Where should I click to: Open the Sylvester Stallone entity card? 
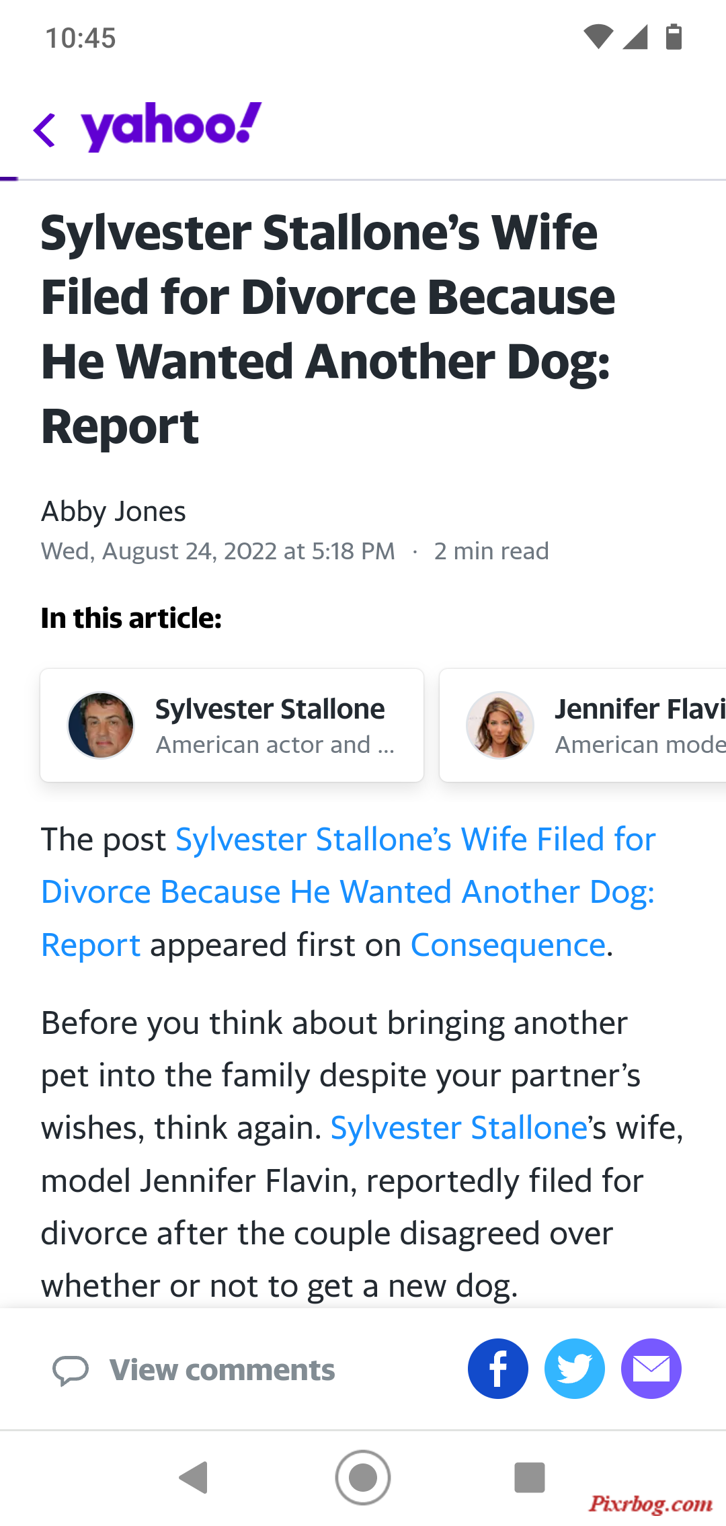(x=232, y=725)
